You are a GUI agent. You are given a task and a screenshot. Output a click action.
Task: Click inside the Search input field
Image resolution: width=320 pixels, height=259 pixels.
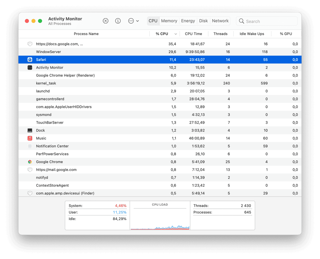(266, 21)
